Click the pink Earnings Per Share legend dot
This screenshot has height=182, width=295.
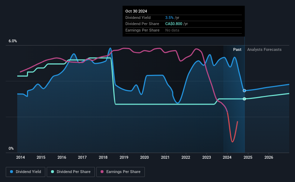(102, 172)
